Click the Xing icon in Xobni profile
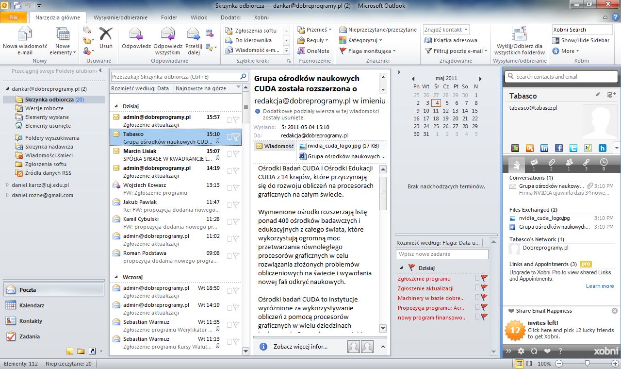The height and width of the screenshot is (369, 621). coord(588,148)
